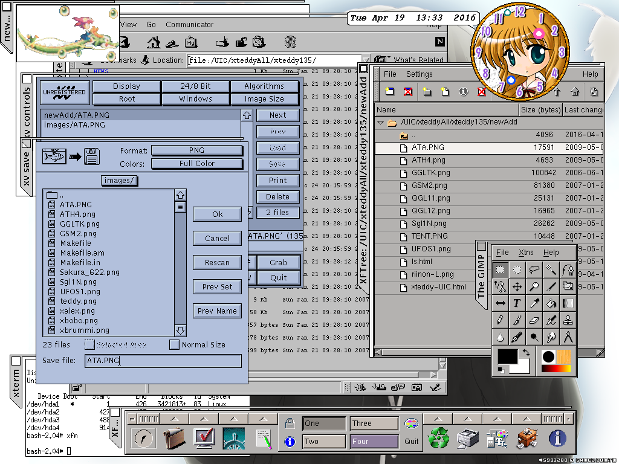619x464 pixels.
Task: Open the Colors dropdown showing Full Color
Action: tap(196, 164)
